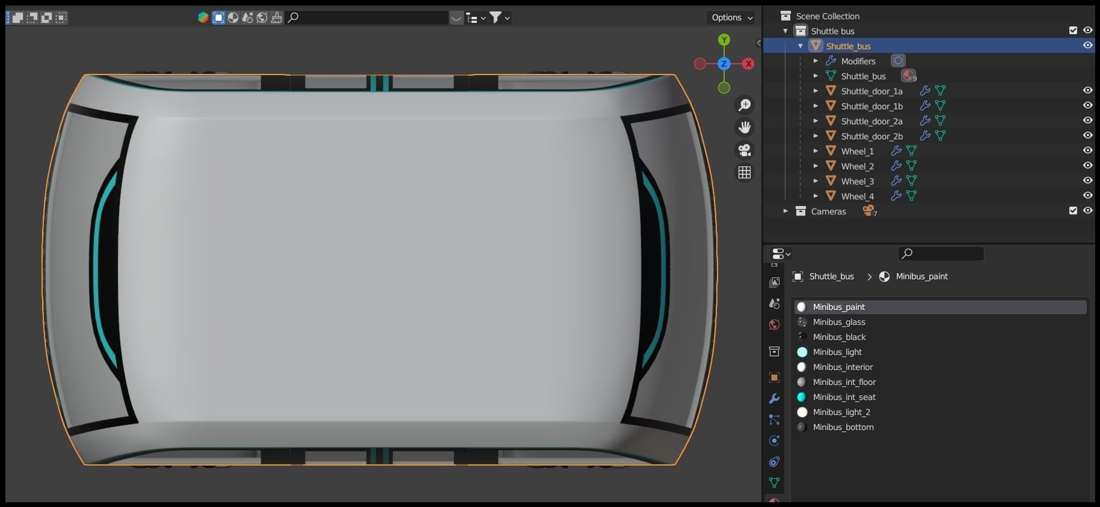This screenshot has width=1100, height=507.
Task: Collapse the Shuttle bus collection
Action: pyautogui.click(x=785, y=31)
